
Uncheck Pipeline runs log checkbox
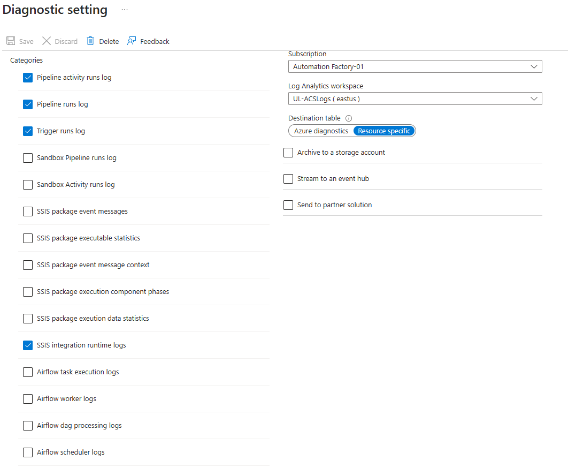point(28,104)
